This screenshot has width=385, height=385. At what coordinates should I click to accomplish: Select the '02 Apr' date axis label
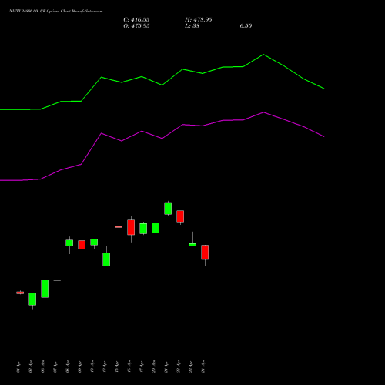[x=31, y=367]
